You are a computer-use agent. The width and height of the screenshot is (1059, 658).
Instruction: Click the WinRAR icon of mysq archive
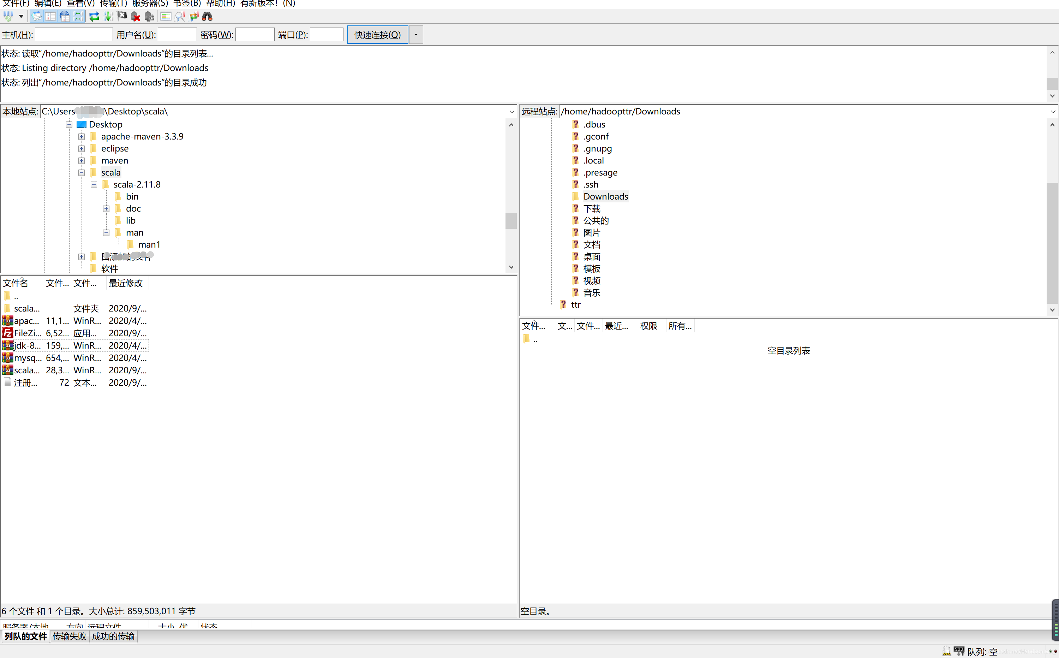coord(7,358)
